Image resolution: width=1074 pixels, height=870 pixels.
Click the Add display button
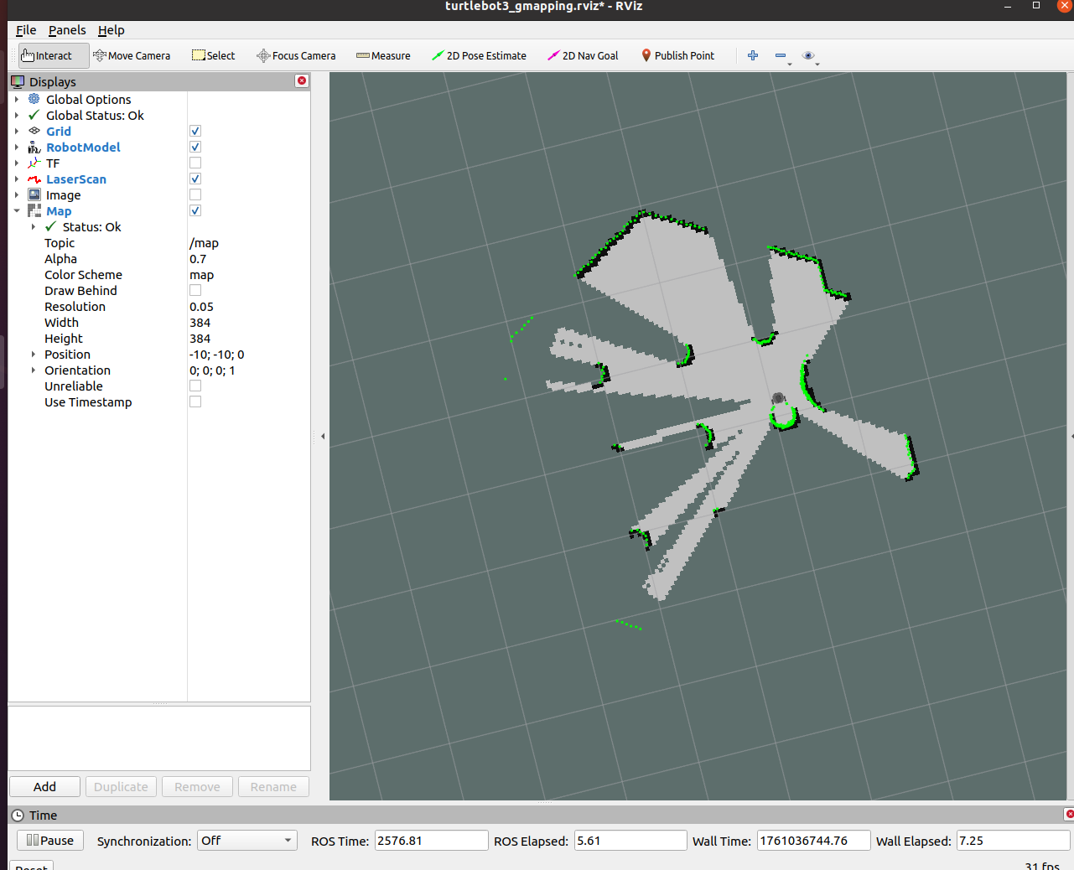click(x=45, y=786)
